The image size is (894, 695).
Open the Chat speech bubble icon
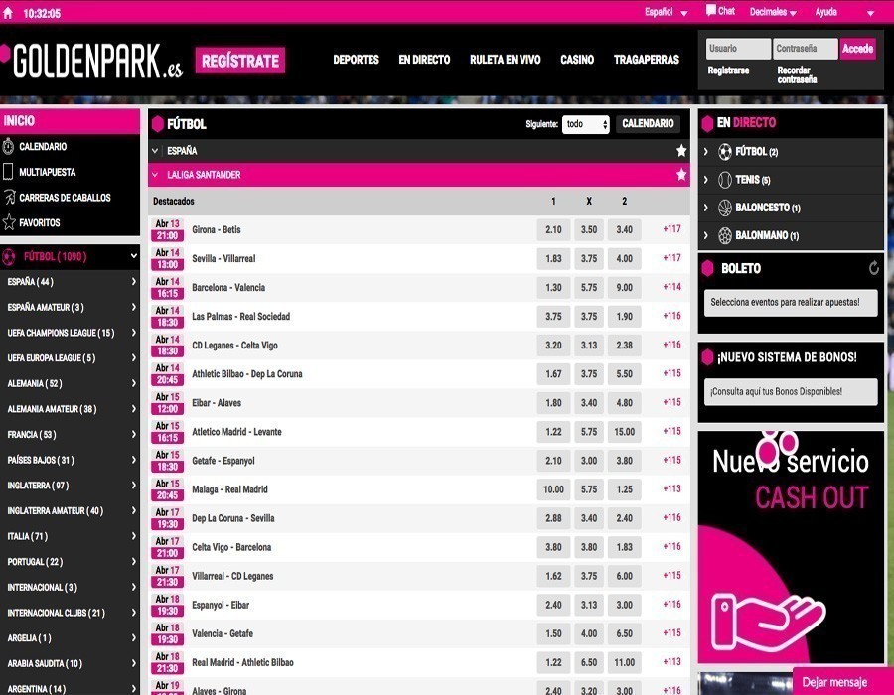pos(710,10)
